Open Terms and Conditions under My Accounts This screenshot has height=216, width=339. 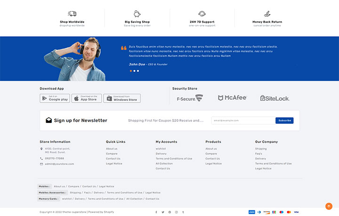[x=174, y=159]
